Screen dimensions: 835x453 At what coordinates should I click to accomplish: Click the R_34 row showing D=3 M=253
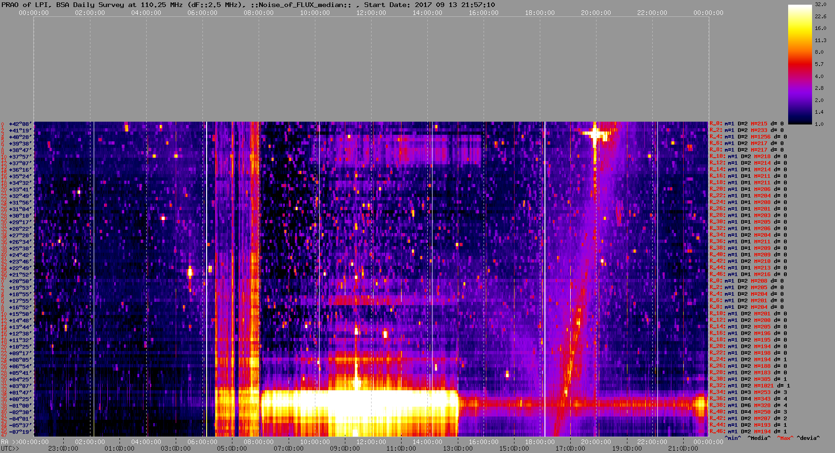point(748,393)
